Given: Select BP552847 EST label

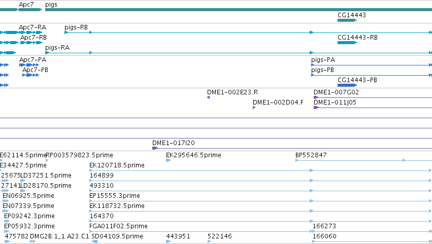Looking at the screenshot, I should point(311,155).
